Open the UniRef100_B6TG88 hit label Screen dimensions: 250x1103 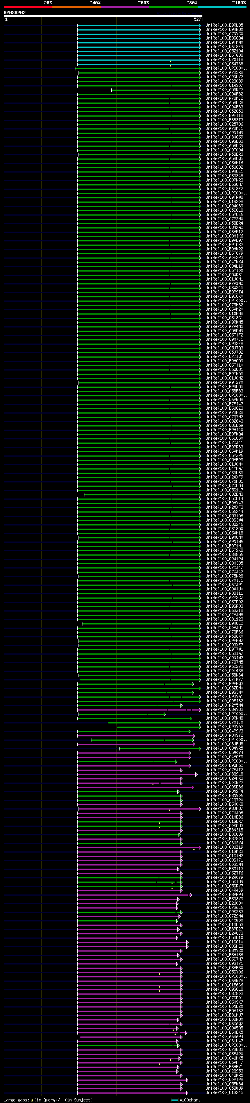(x=224, y=55)
